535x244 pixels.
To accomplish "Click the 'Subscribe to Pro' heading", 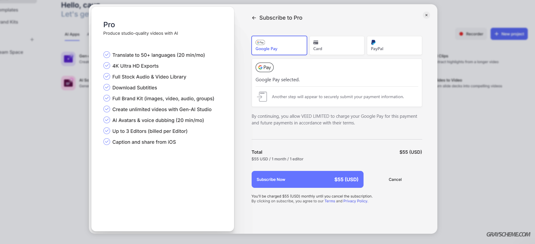I will point(281,18).
